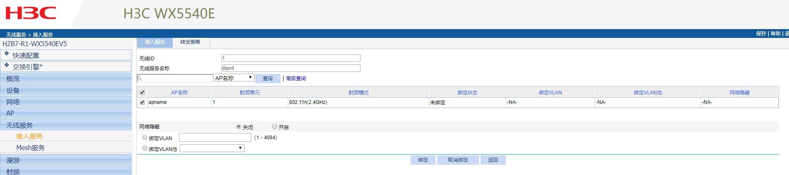The width and height of the screenshot is (789, 175).
Task: Expand the 概览 sidebar section
Action: 66,79
